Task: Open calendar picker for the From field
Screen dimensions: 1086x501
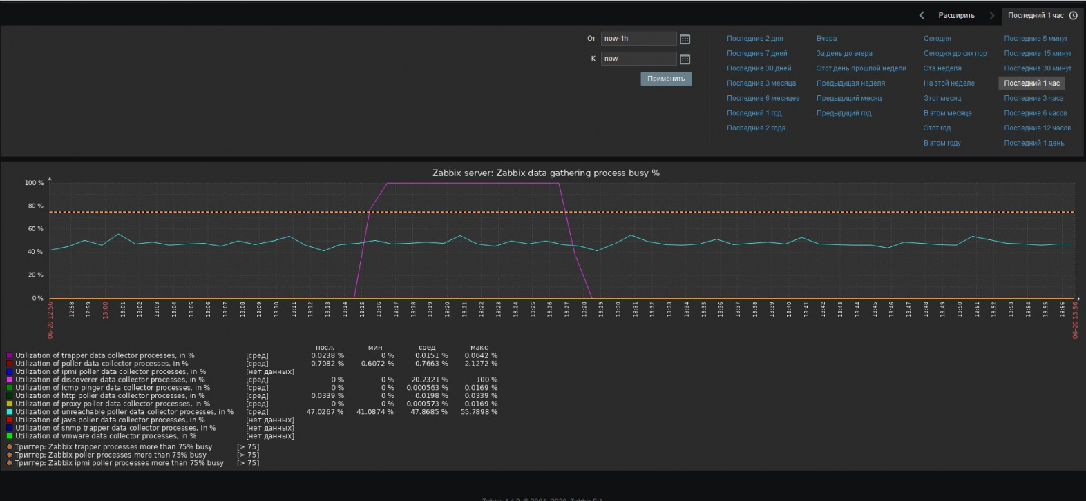Action: tap(685, 39)
